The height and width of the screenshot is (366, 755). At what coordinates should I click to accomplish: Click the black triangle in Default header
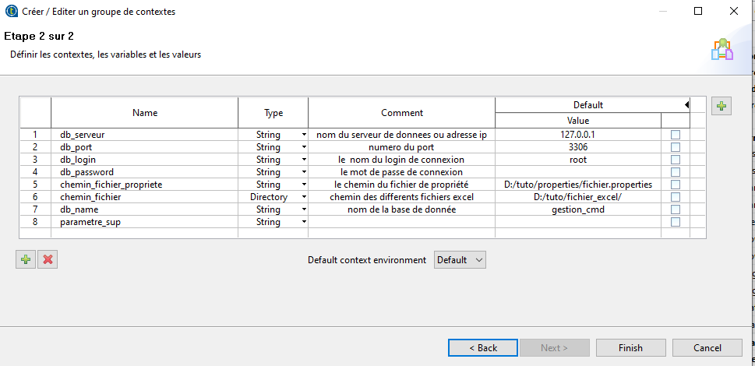pyautogui.click(x=686, y=104)
